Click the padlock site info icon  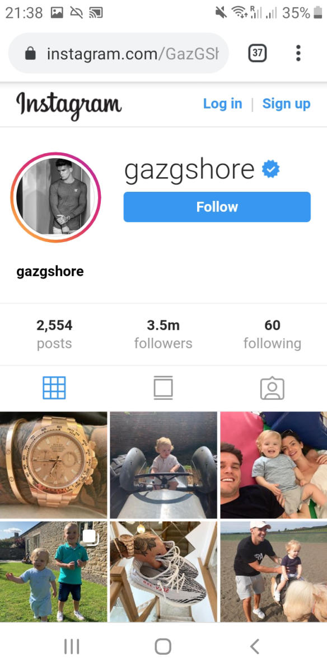click(30, 54)
